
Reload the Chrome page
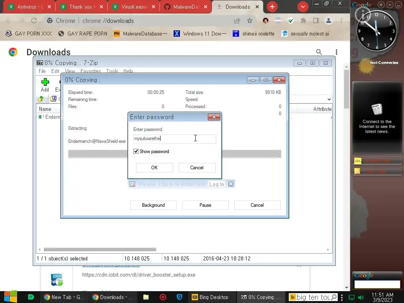34,21
